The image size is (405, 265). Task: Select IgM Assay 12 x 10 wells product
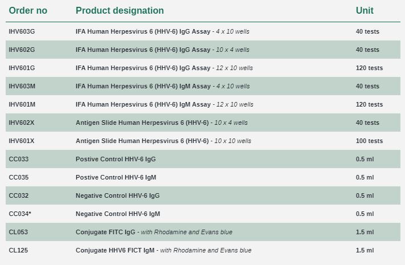(164, 104)
